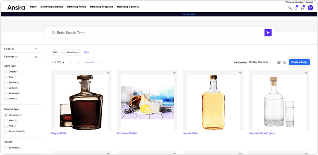This screenshot has width=318, height=155.
Task: Go to next results page arrow
Action: 78,62
